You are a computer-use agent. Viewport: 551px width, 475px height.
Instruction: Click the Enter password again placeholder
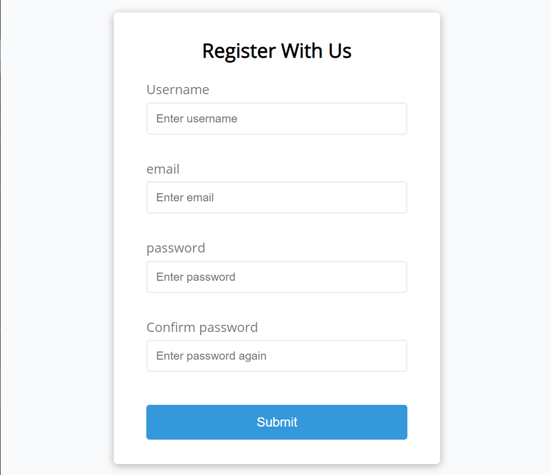211,356
